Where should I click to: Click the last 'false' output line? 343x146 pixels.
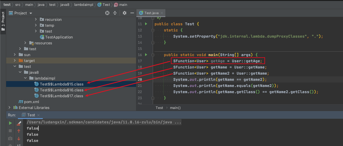click(x=32, y=140)
